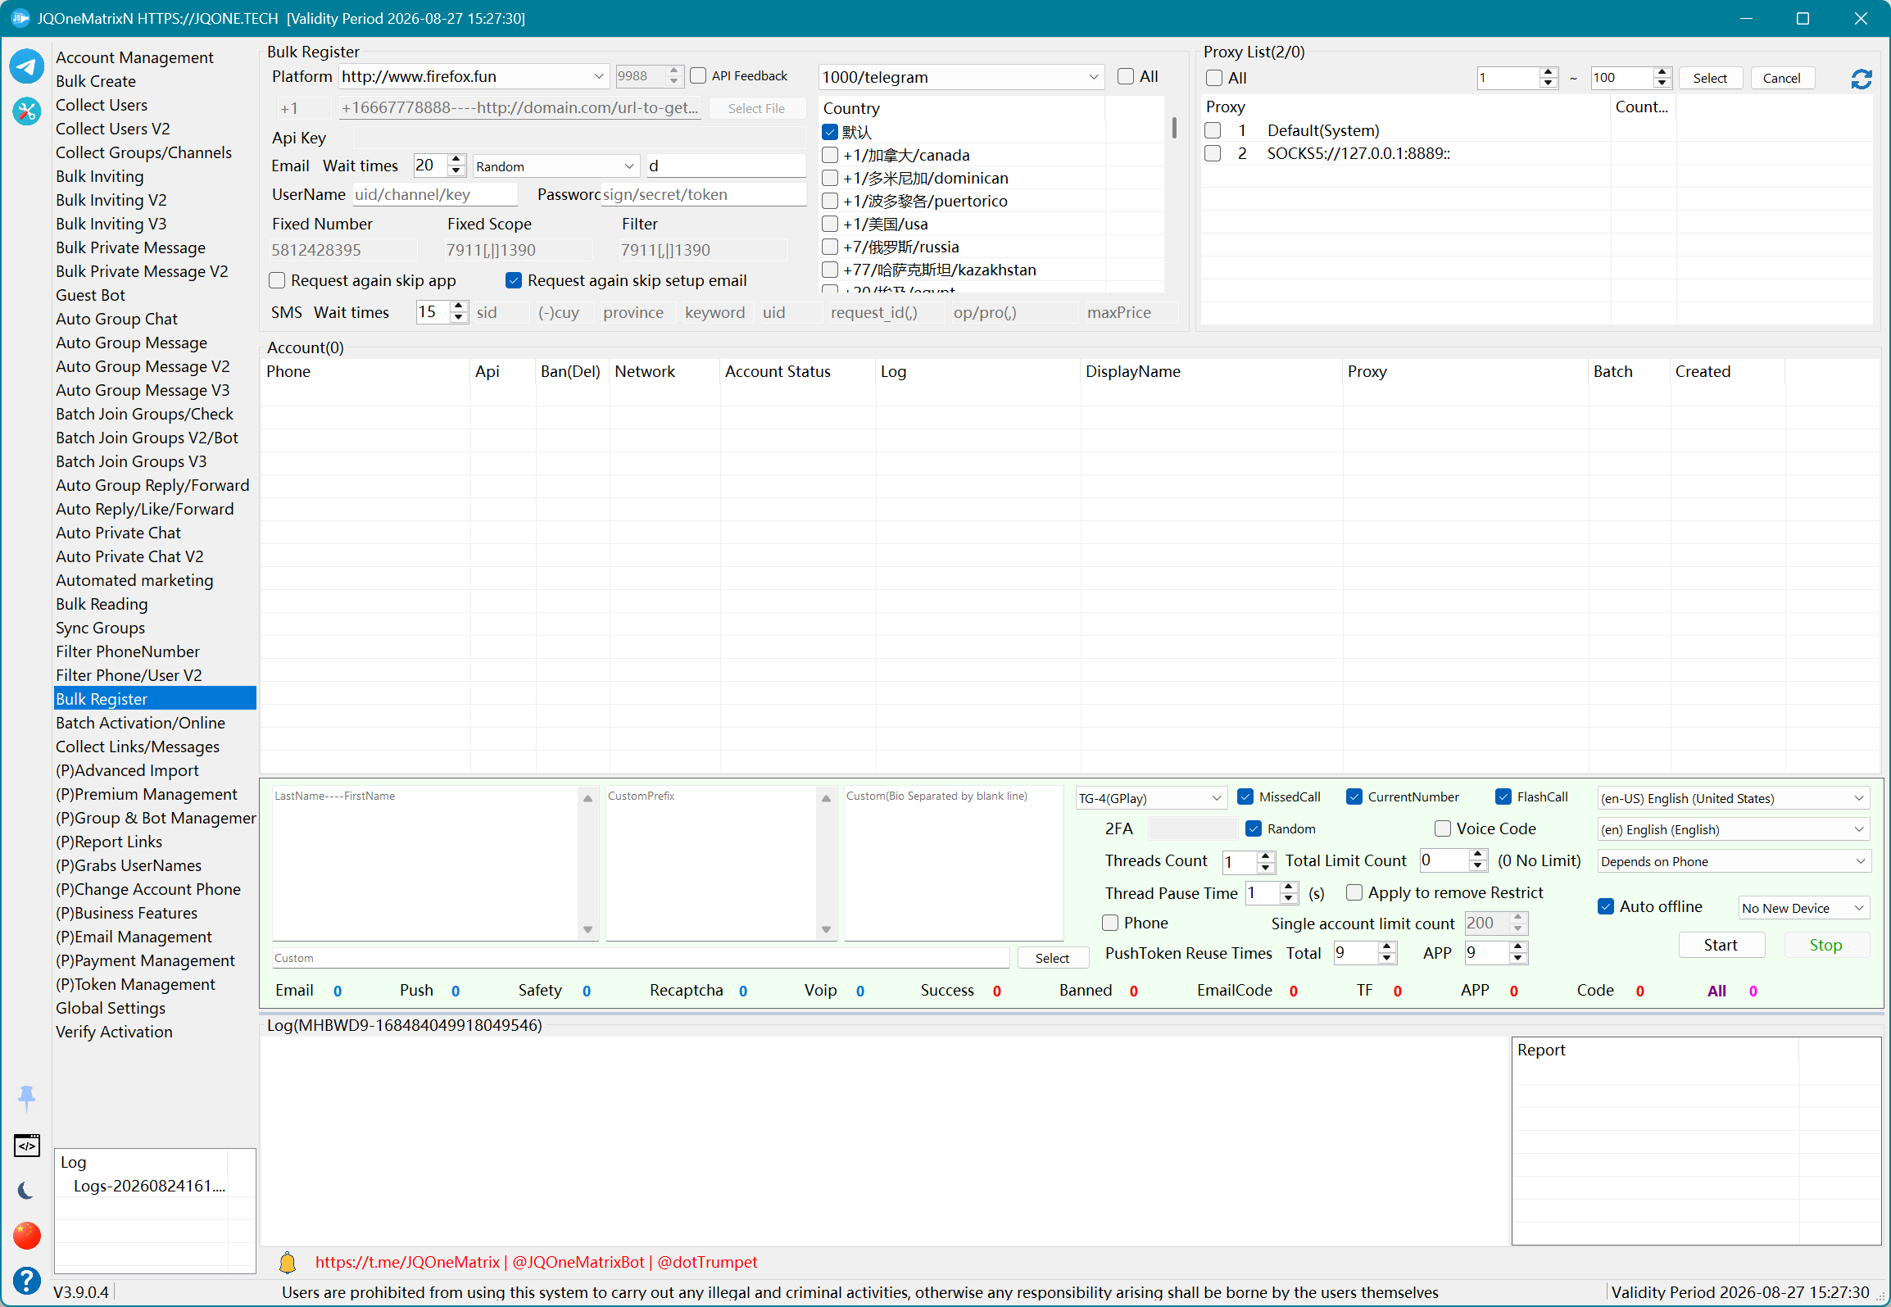
Task: Check the Default(System) proxy row
Action: (1213, 130)
